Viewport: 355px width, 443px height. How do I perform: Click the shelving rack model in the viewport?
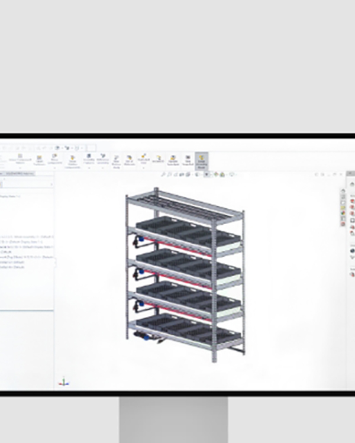click(x=183, y=272)
